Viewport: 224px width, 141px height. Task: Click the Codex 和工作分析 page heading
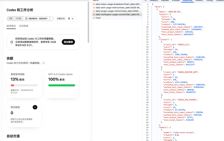pyautogui.click(x=20, y=10)
